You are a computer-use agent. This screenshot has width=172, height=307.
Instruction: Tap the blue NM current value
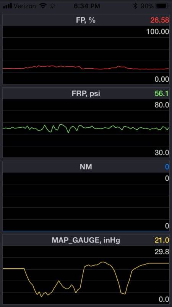click(167, 167)
